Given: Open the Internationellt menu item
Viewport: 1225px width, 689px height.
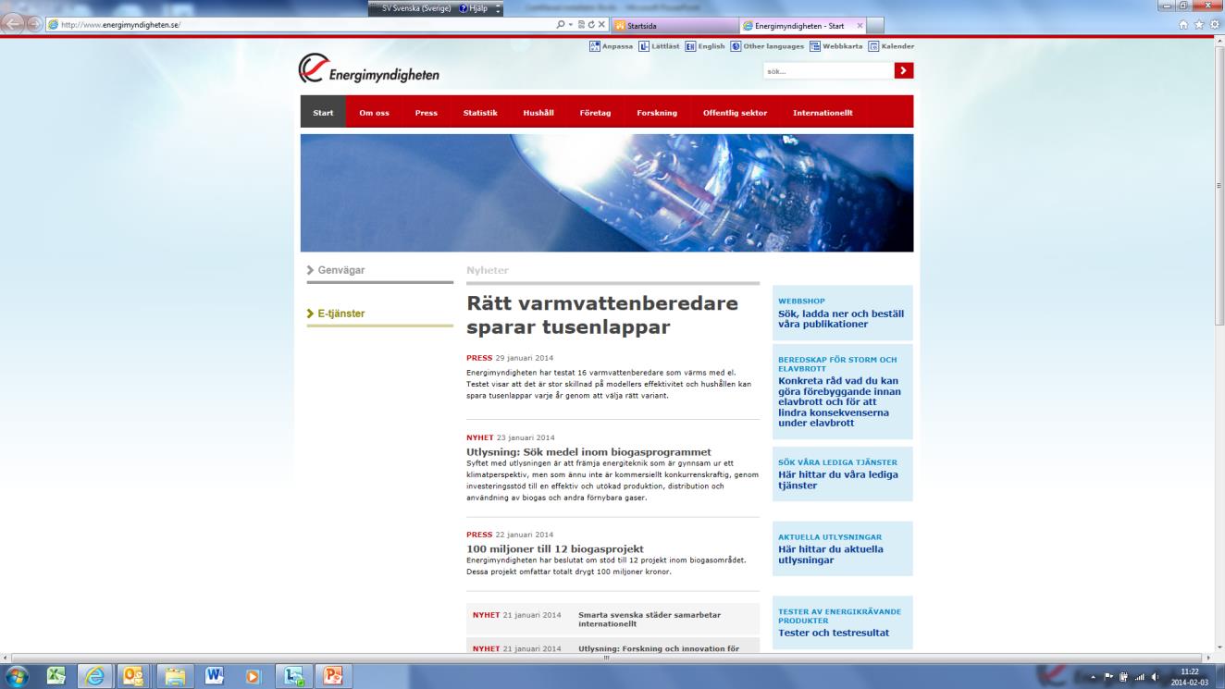Looking at the screenshot, I should pos(823,113).
